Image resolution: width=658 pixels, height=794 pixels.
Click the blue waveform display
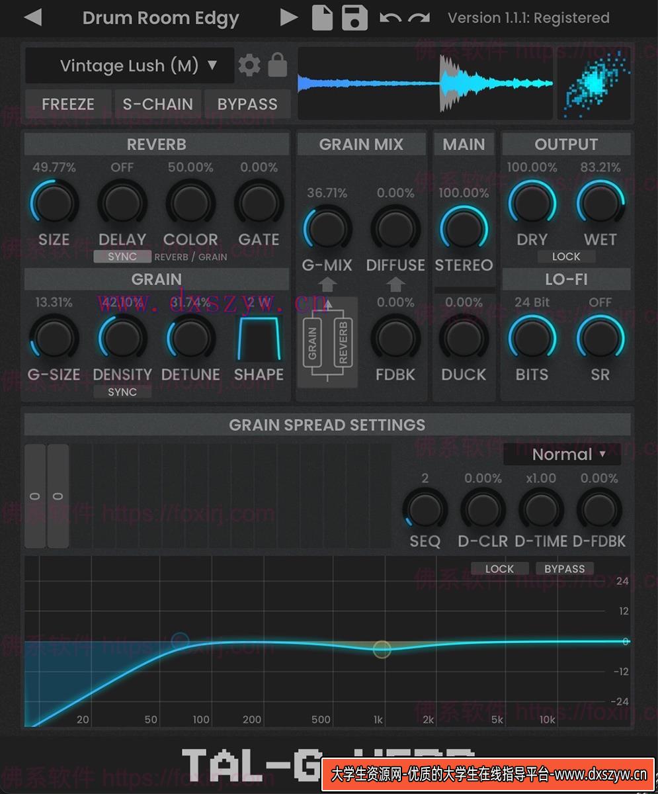(x=425, y=83)
